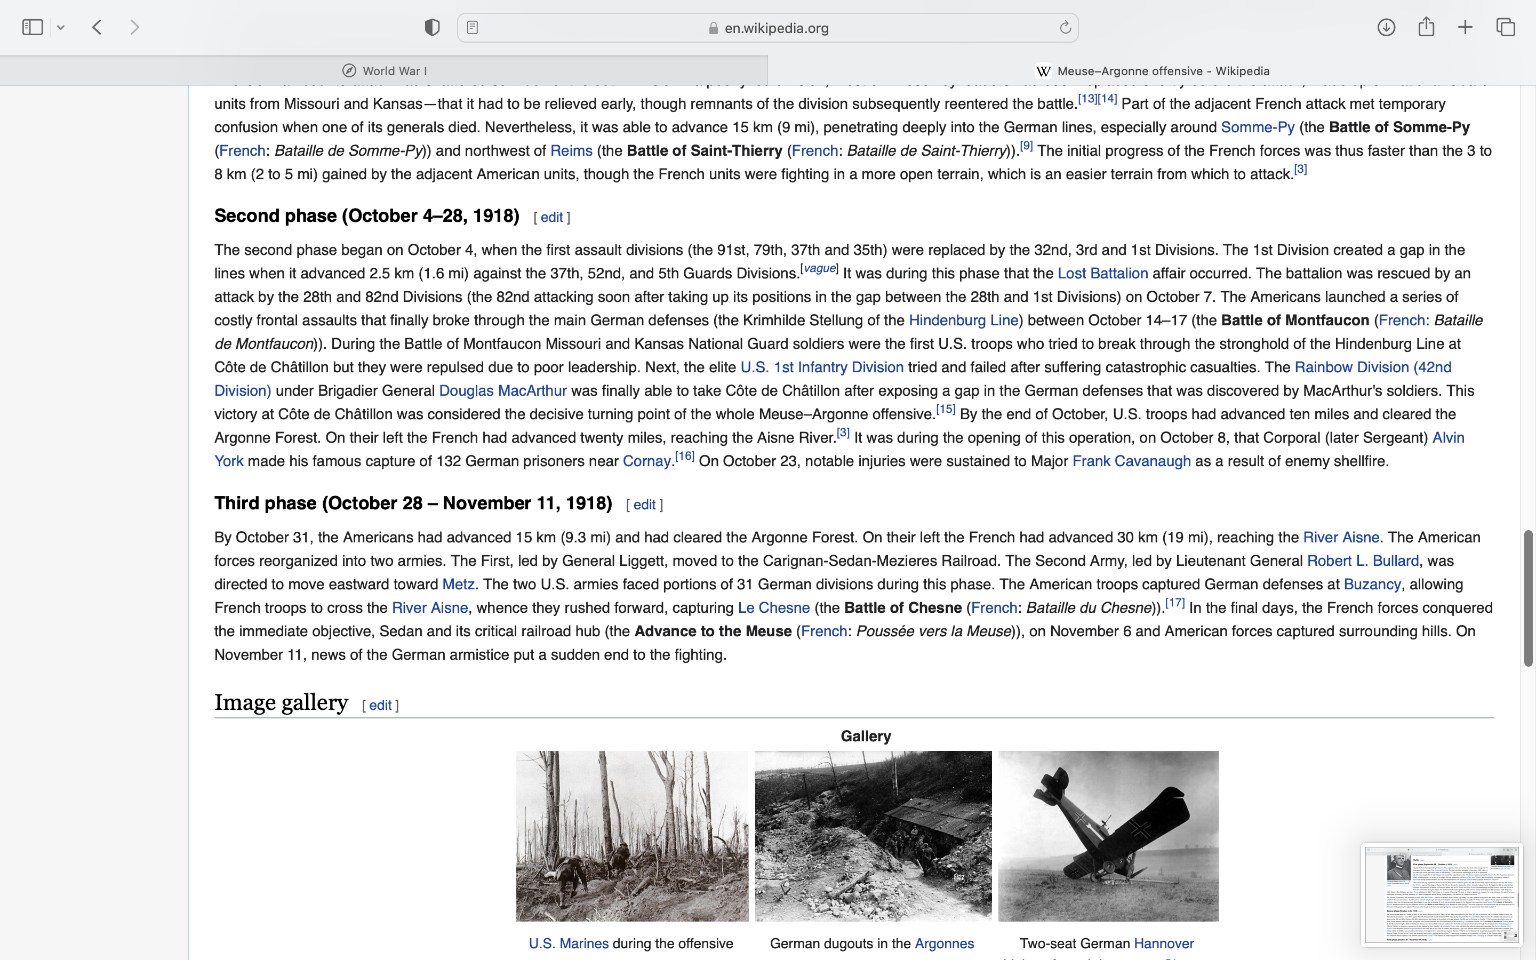Go back to the previous page

tap(97, 27)
